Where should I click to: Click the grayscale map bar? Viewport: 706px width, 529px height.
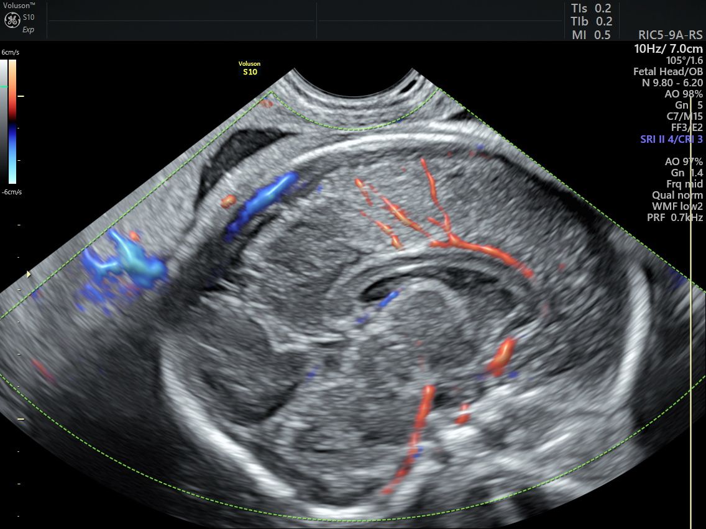[x=4, y=122]
